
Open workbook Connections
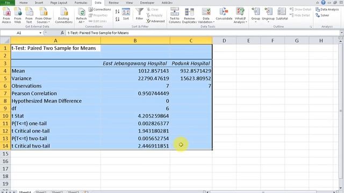click(x=100, y=10)
